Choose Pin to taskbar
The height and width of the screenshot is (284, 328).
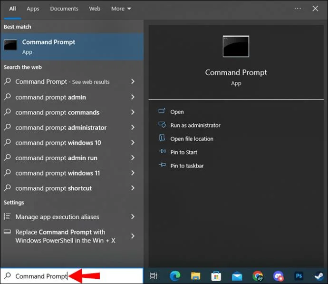187,166
